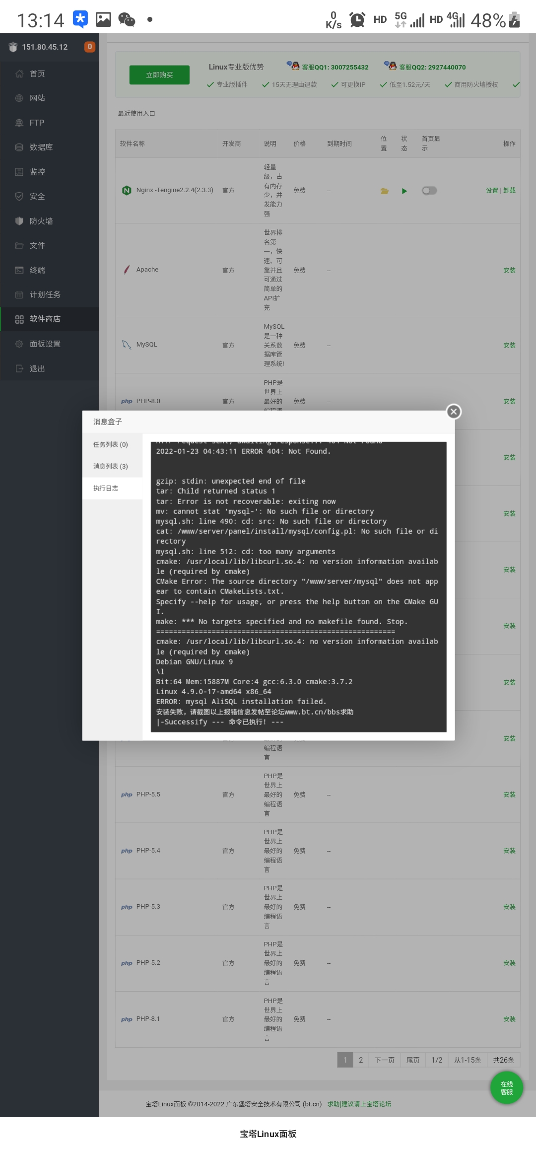
Task: Open 求助|建议请上宝塔论坛 forum link
Action: [x=359, y=1104]
